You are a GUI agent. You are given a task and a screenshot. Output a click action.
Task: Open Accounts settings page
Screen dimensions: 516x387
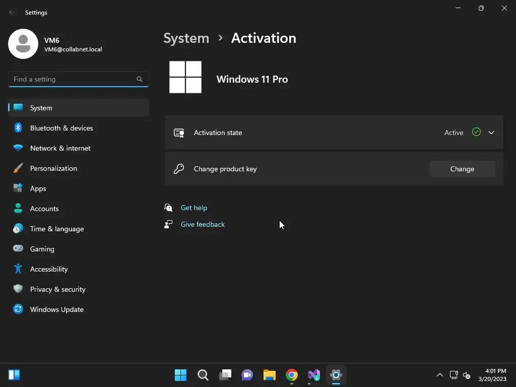[78, 209]
